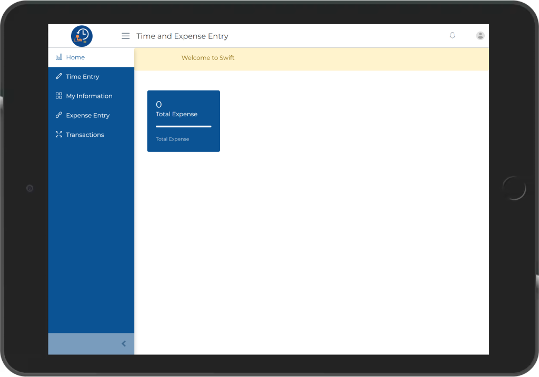Click the Total Expense card heading
This screenshot has width=539, height=377.
[x=176, y=115]
